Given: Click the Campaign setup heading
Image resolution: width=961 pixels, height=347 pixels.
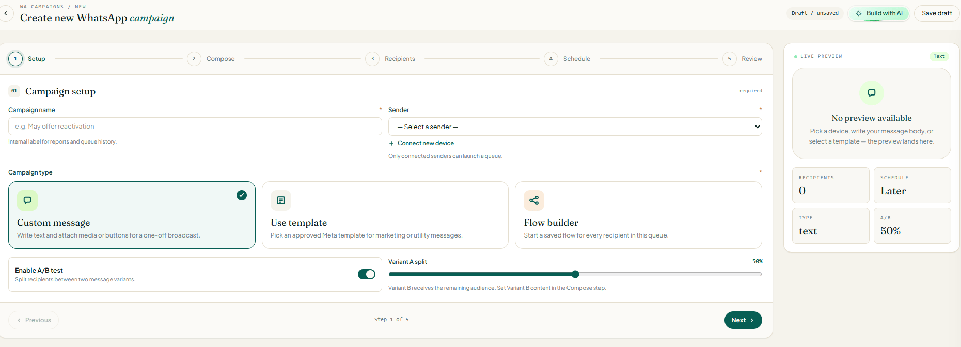Looking at the screenshot, I should click(60, 91).
